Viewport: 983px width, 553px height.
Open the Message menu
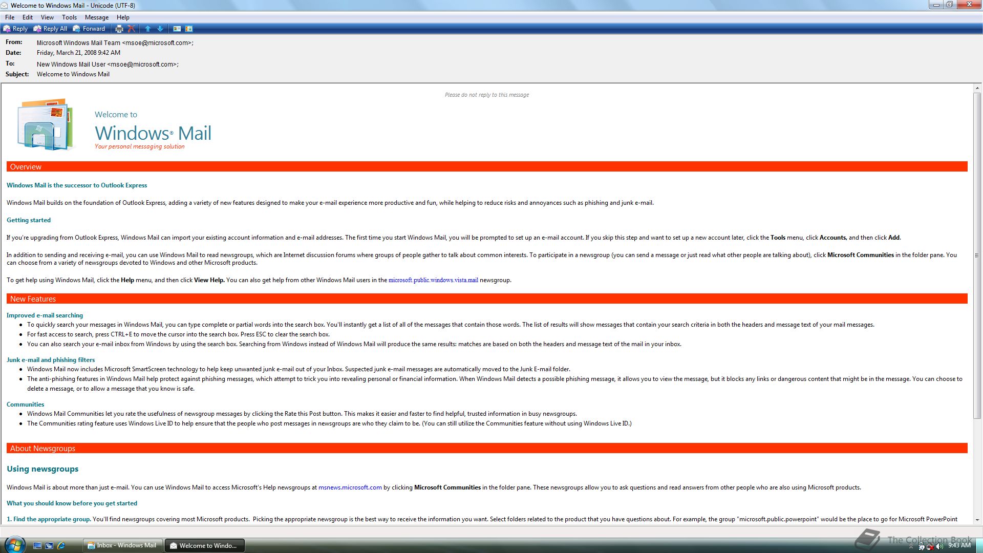tap(97, 17)
